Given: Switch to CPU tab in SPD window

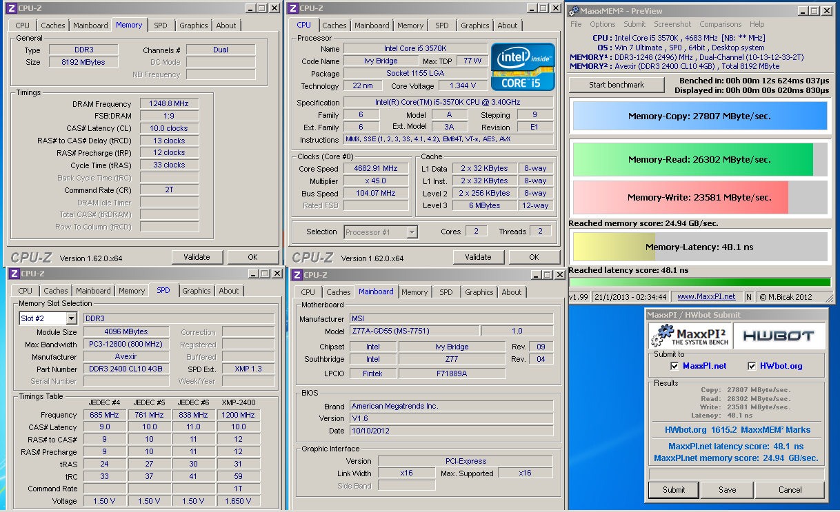Looking at the screenshot, I should pyautogui.click(x=26, y=291).
